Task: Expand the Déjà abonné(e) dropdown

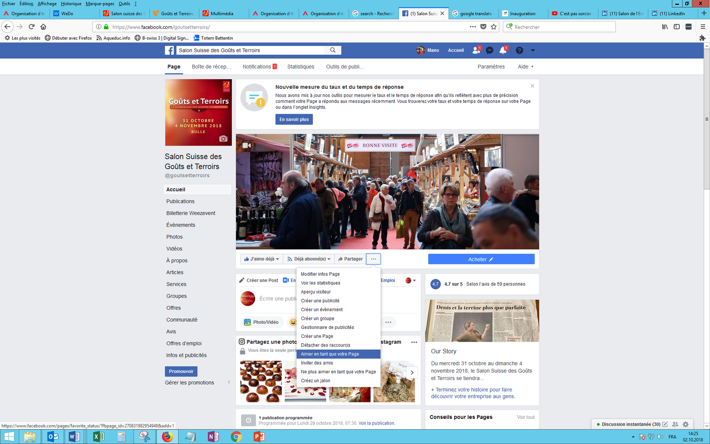Action: (x=309, y=259)
